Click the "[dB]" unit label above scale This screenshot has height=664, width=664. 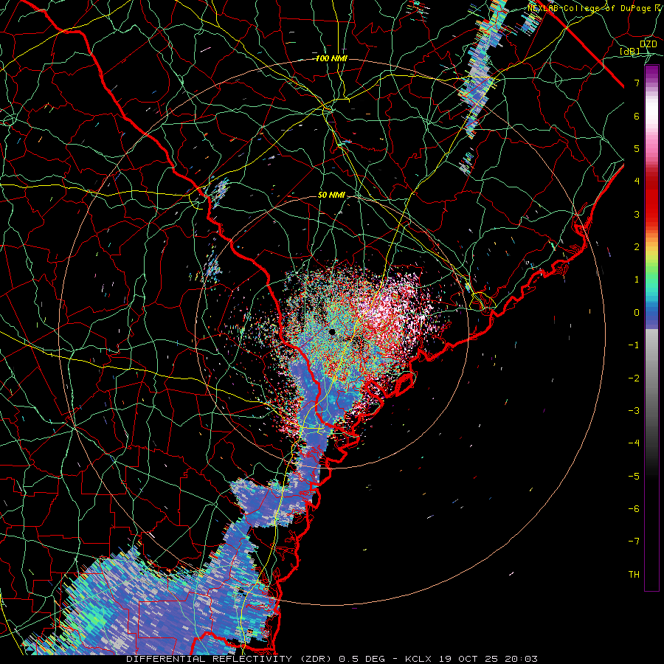(x=630, y=51)
